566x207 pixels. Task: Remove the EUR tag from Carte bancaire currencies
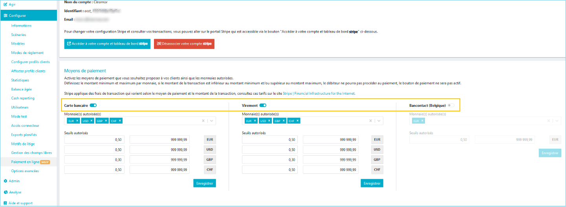(x=77, y=121)
